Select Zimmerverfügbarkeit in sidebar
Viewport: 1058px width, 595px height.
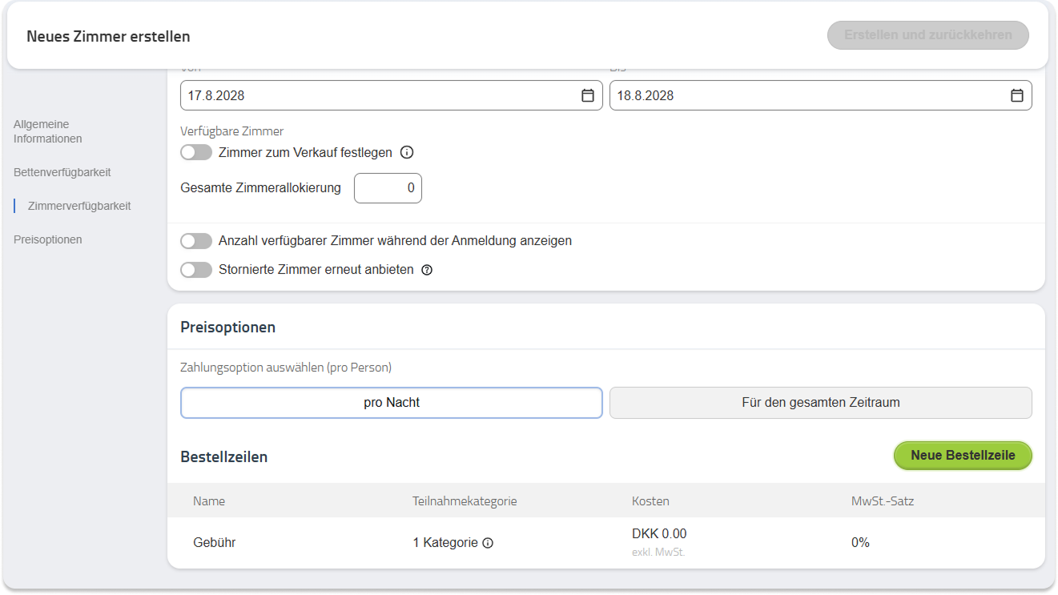pyautogui.click(x=79, y=206)
